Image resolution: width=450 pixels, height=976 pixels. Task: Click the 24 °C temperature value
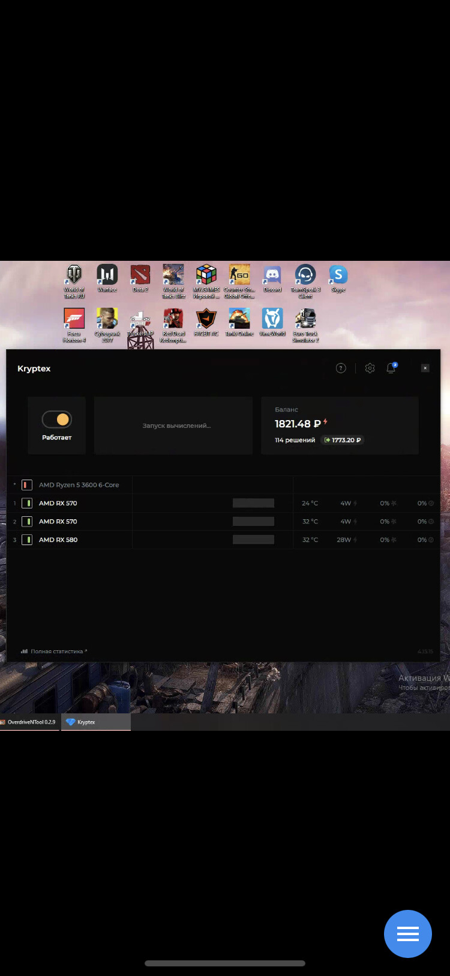point(310,503)
